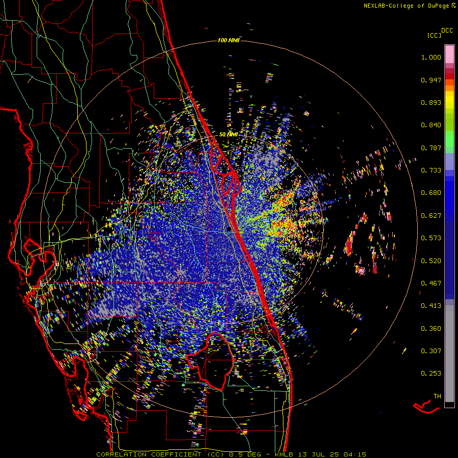Viewport: 458px width, 458px height.
Task: Click the black radar site dot at center
Action: (230, 230)
